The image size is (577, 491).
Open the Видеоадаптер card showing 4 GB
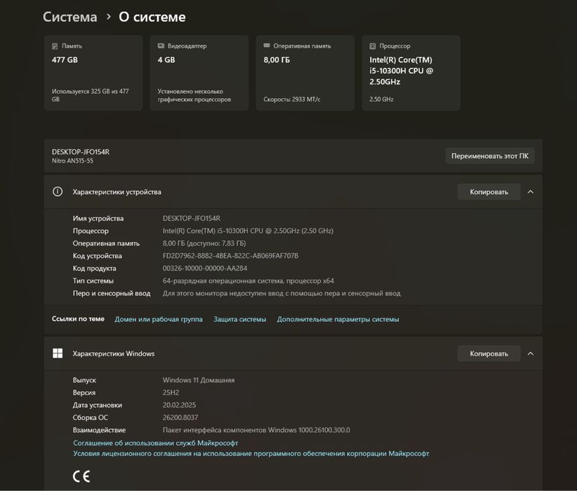tap(199, 73)
